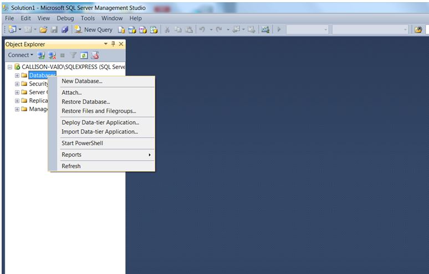Click the Disconnect server icon
Viewport: 429px width, 274px height.
click(x=52, y=55)
